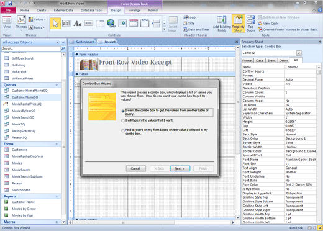This screenshot has width=323, height=231.
Task: Click the navigation pane search magnifier
Action: pyautogui.click(x=63, y=48)
